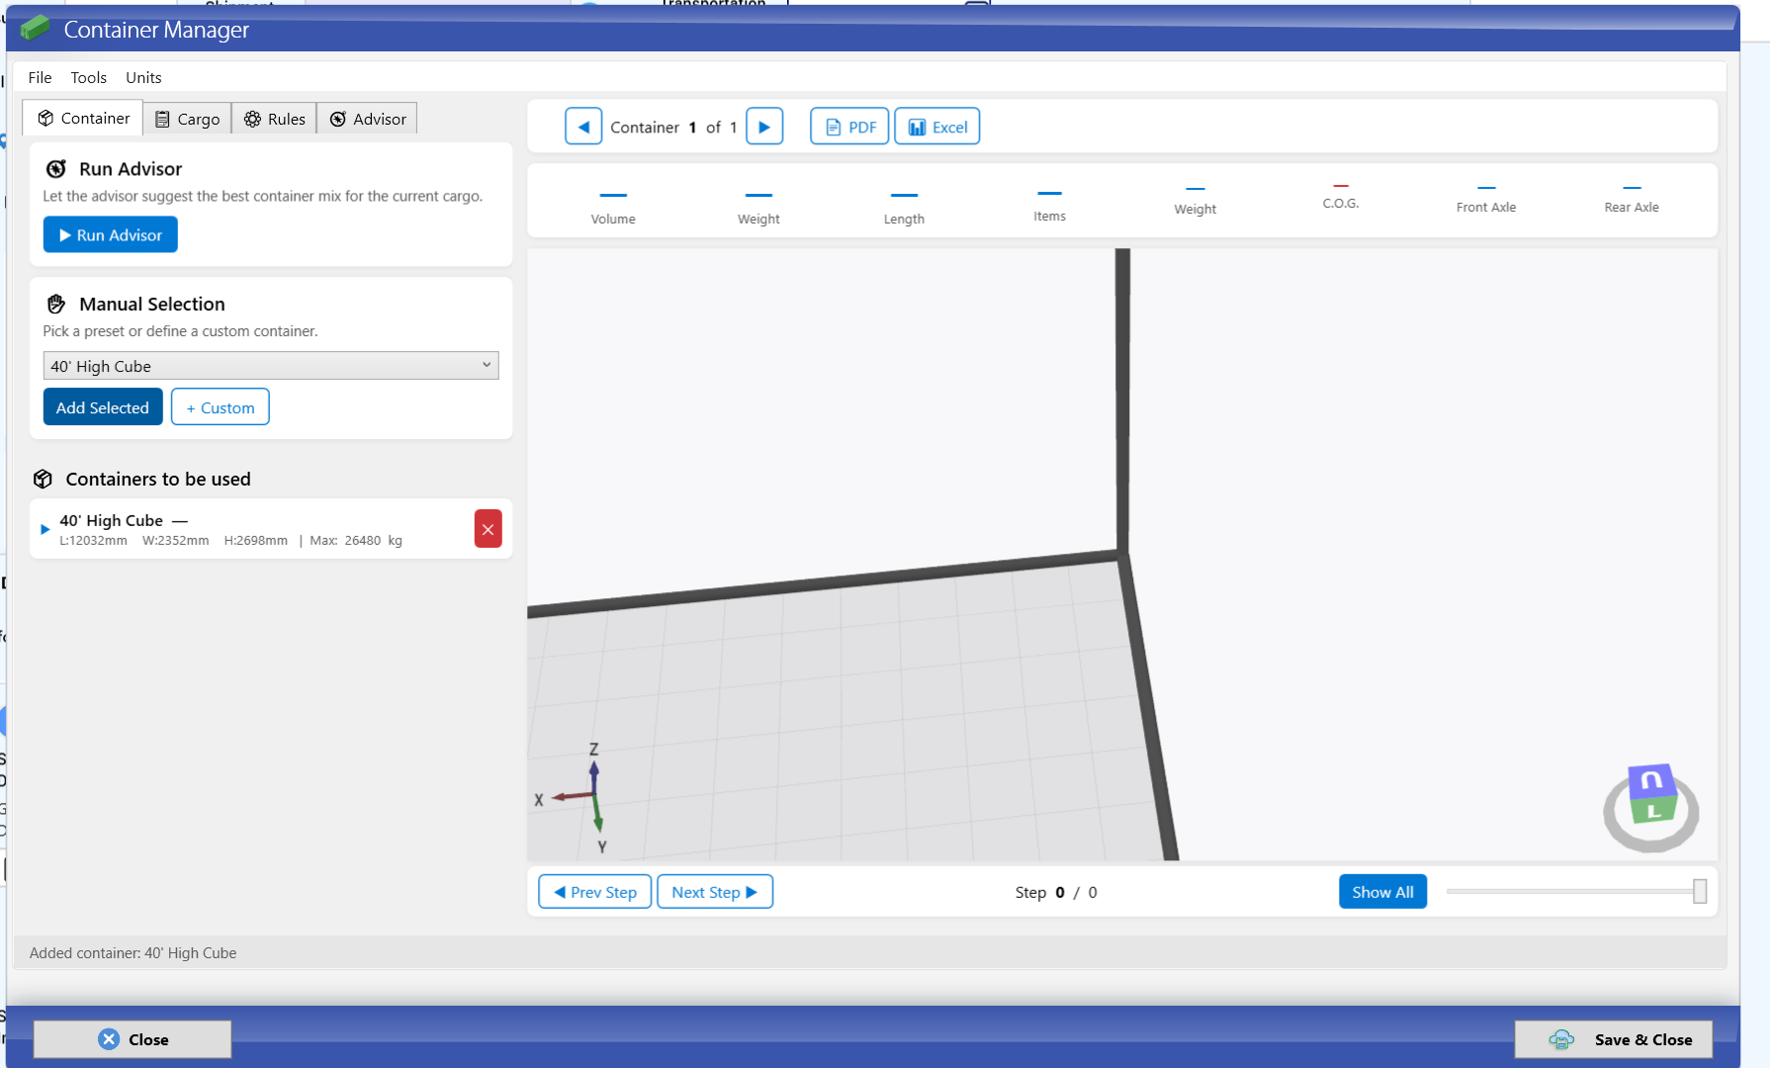Viewport: 1770px width, 1068px height.
Task: Click the Run Advisor heading icon
Action: tap(56, 169)
